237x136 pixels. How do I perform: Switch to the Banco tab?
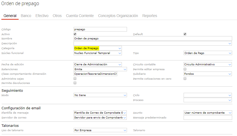(26, 16)
